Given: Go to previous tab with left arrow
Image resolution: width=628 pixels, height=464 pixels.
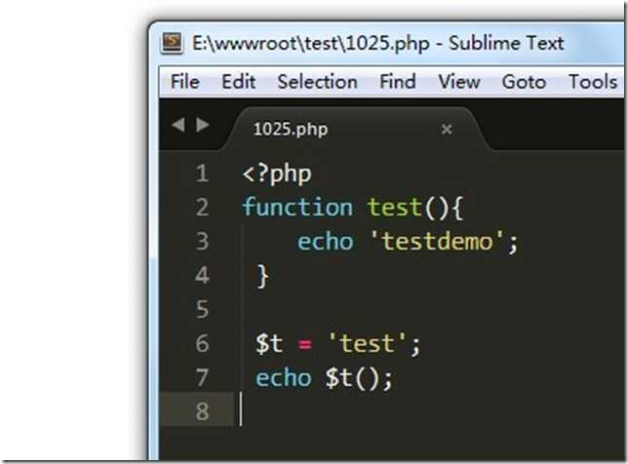Looking at the screenshot, I should coord(178,125).
